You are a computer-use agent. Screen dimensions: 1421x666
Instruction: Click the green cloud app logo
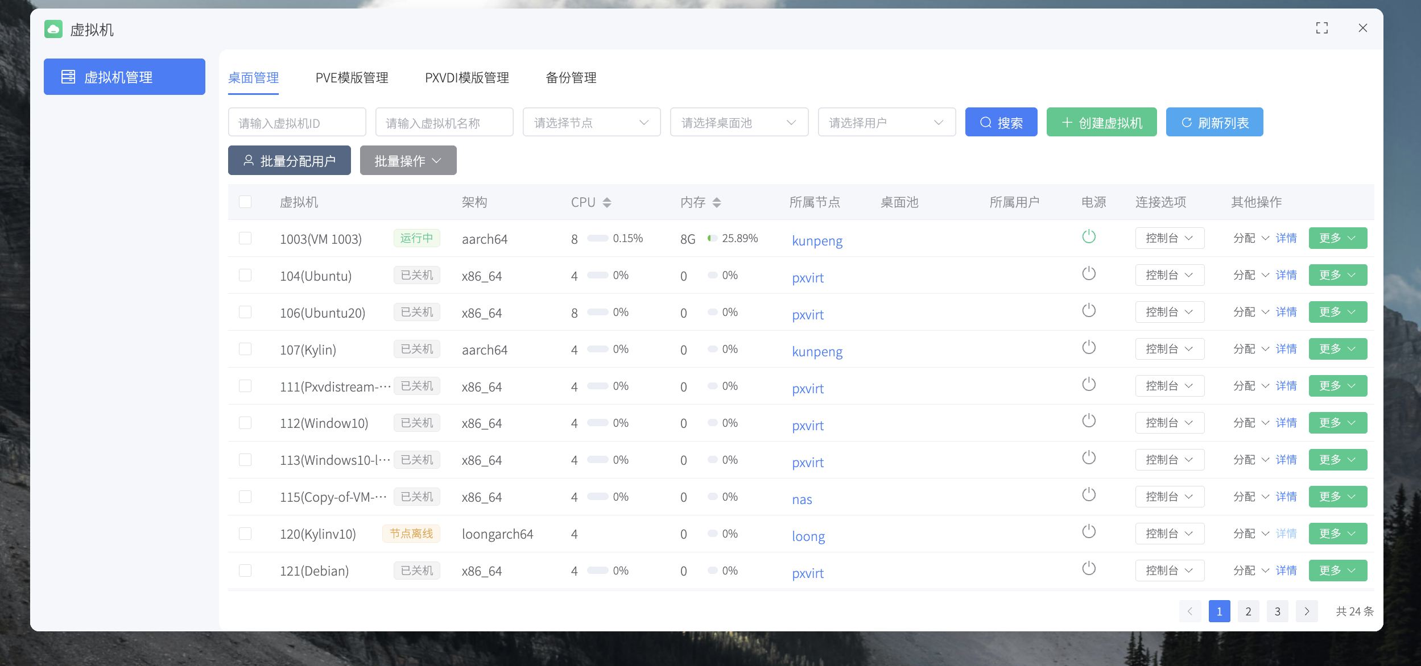53,29
